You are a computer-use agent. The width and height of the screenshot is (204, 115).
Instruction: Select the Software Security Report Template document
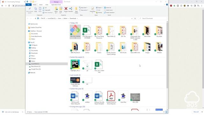click(x=99, y=97)
